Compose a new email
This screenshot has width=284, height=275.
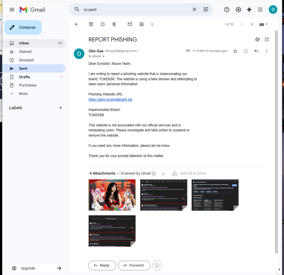click(x=23, y=27)
